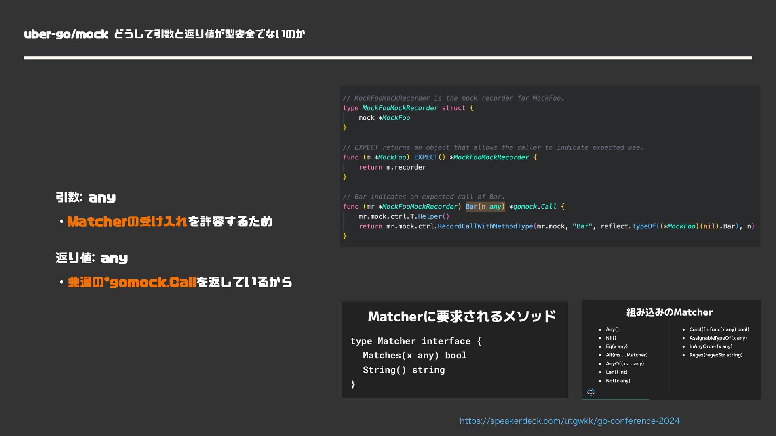The width and height of the screenshot is (776, 436).
Task: Click the 'return m.recorder' code line
Action: [x=392, y=167]
